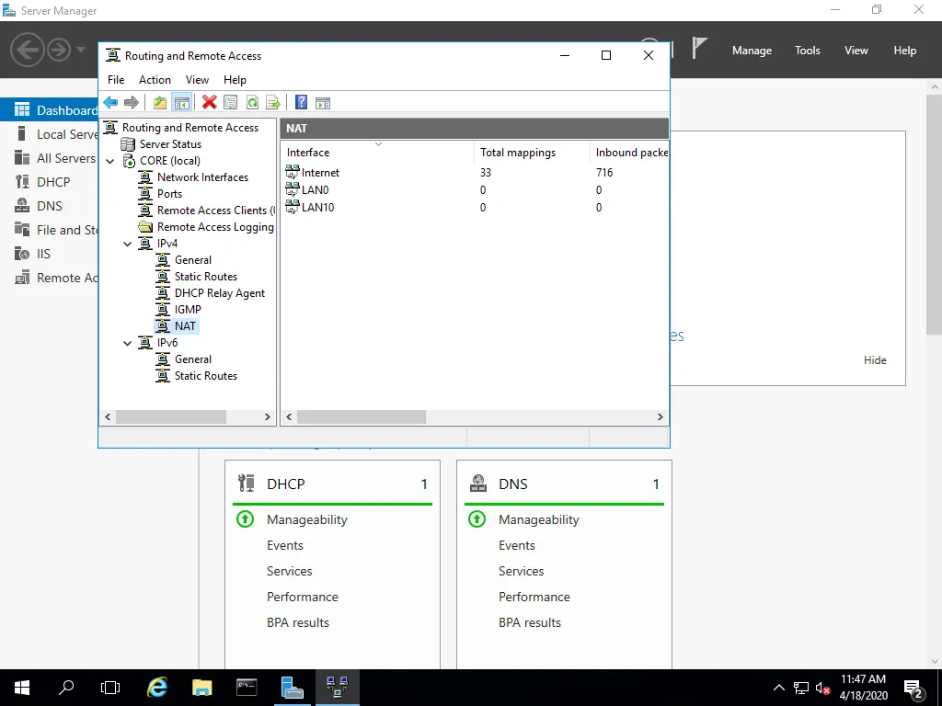Open the Action Center notification icon
This screenshot has width=942, height=706.
[x=913, y=688]
